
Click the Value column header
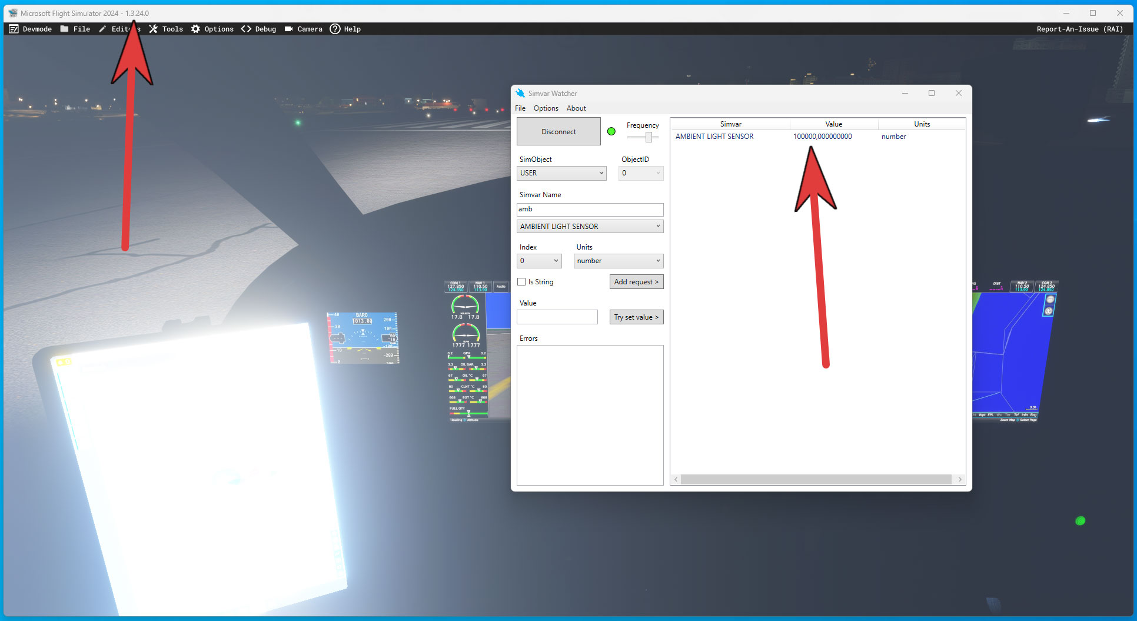[x=833, y=124]
